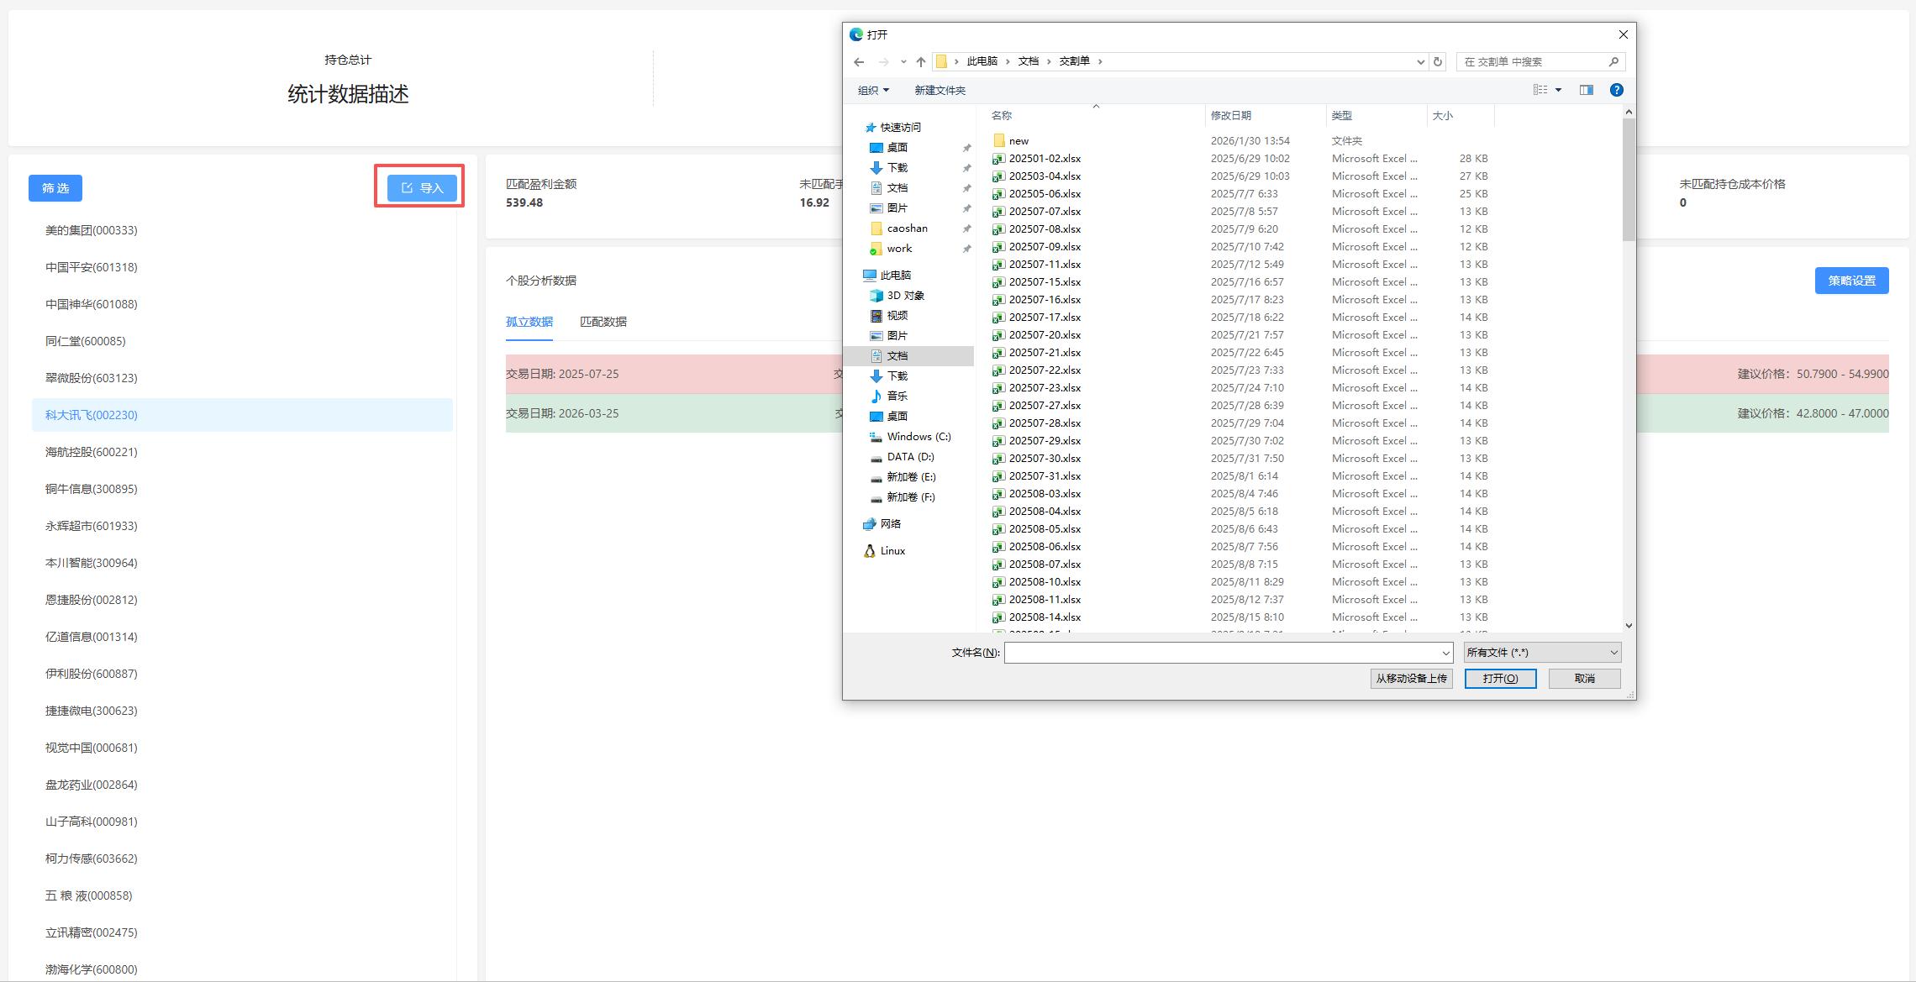Screen dimensions: 1916x982
Task: Click the search magnifier icon
Action: [1613, 61]
